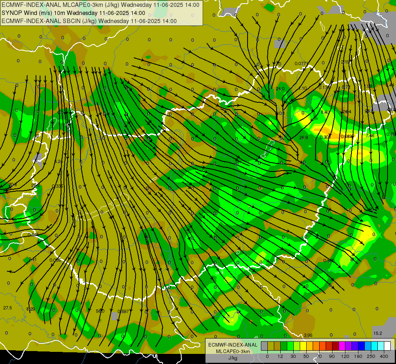Click the map value 0.0771

pos(302,63)
